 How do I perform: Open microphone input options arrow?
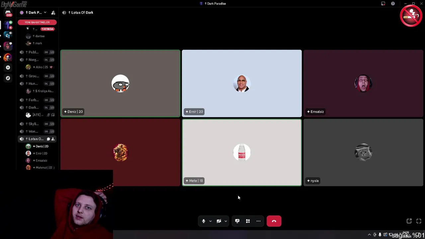(x=210, y=221)
